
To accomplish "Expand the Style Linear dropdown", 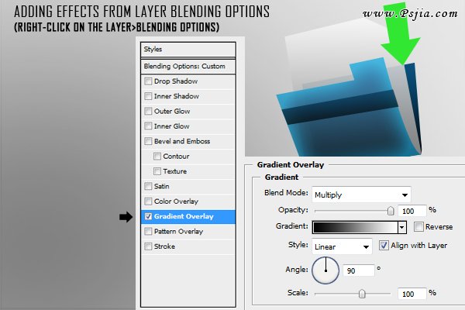I will pyautogui.click(x=342, y=246).
